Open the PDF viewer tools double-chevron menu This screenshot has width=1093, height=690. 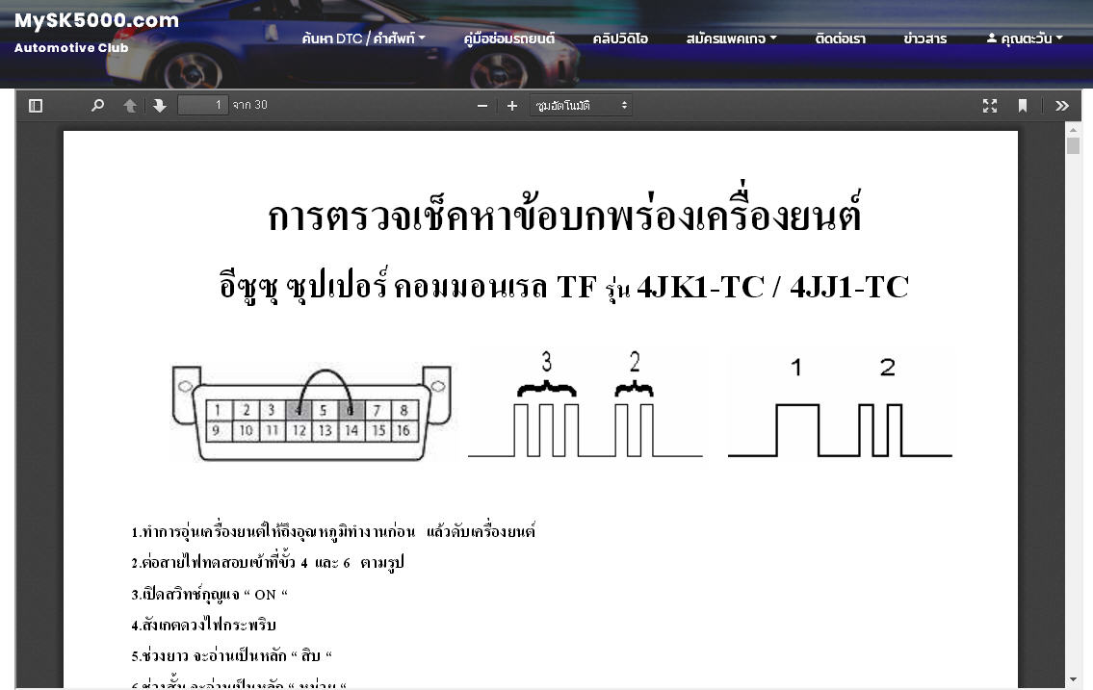tap(1061, 106)
